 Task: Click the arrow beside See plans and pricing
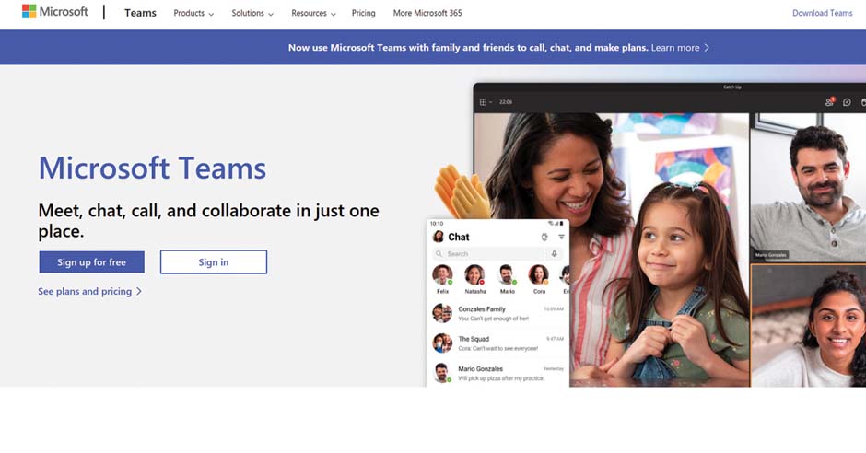point(139,291)
